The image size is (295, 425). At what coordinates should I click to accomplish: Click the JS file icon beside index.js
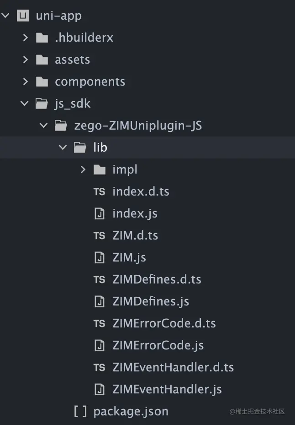click(x=99, y=213)
